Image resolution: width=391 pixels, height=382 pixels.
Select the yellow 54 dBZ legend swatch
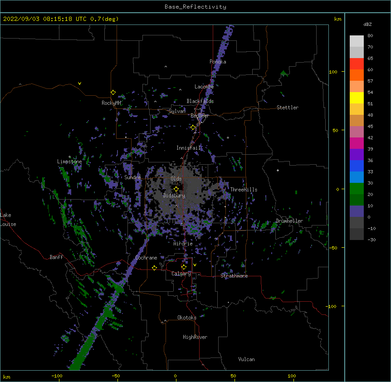click(357, 98)
